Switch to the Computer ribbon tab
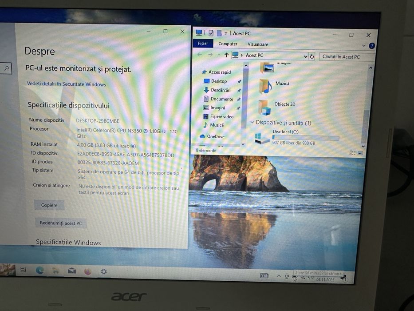 (228, 44)
